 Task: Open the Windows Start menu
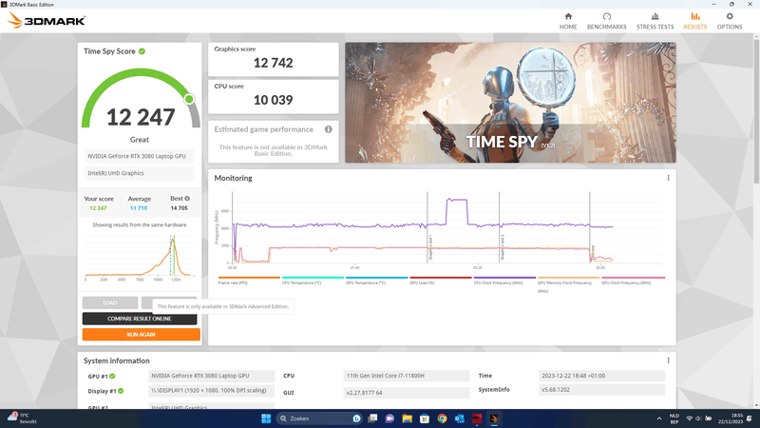point(266,418)
